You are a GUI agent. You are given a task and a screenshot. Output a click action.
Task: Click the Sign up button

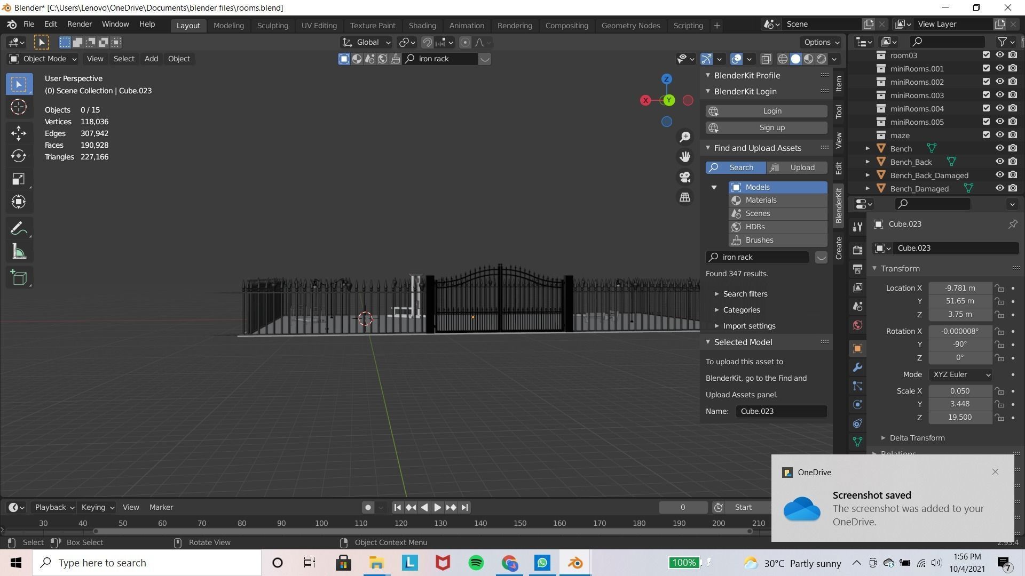(x=766, y=128)
